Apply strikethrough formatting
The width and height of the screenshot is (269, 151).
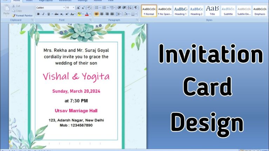tap(56, 14)
